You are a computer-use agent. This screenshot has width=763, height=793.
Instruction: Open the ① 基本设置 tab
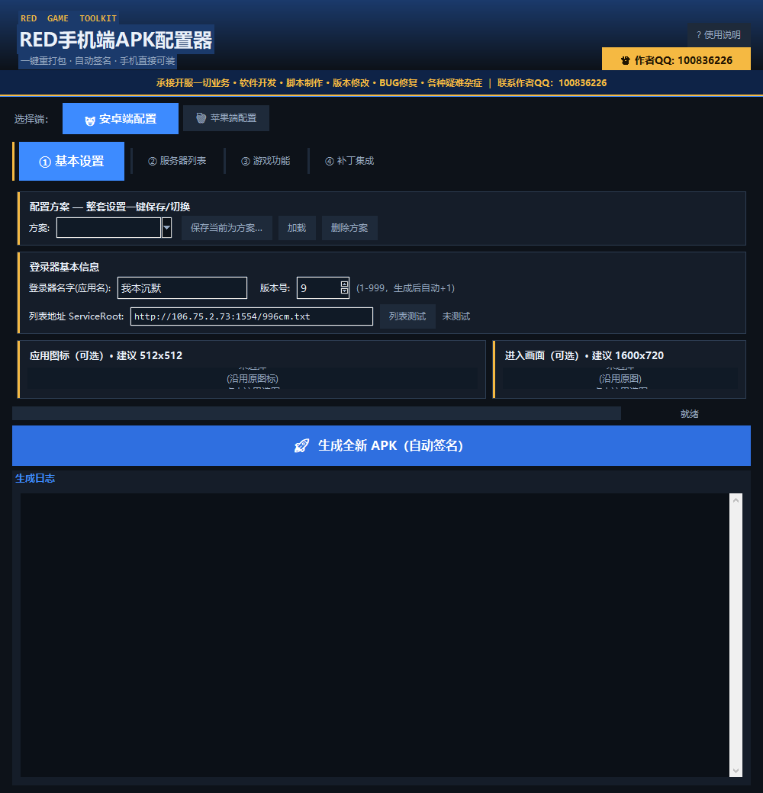coord(72,161)
